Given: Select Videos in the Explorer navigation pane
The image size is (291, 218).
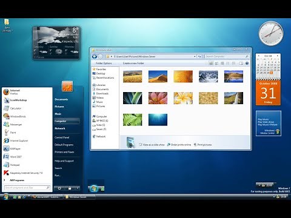Looking at the screenshot, I should (98, 97).
